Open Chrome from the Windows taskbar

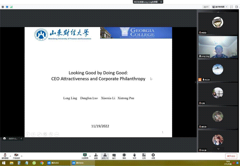42,163
